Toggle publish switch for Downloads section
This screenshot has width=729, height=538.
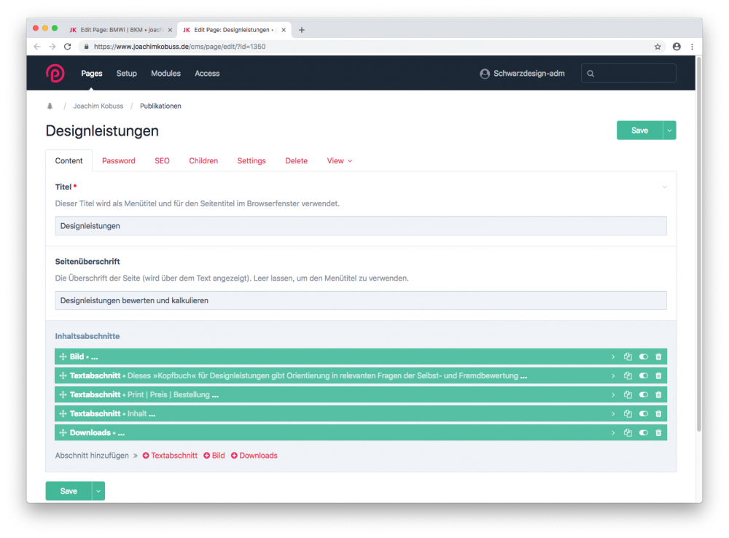643,433
